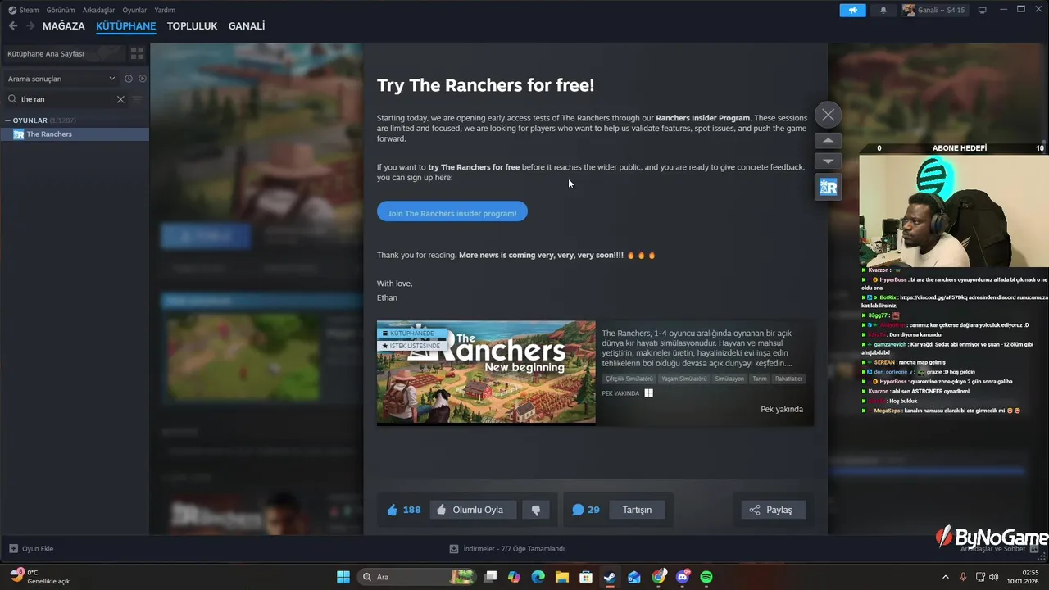Screen dimensions: 1049x590
Task: Open the TOPLULUK tab
Action: pyautogui.click(x=192, y=26)
